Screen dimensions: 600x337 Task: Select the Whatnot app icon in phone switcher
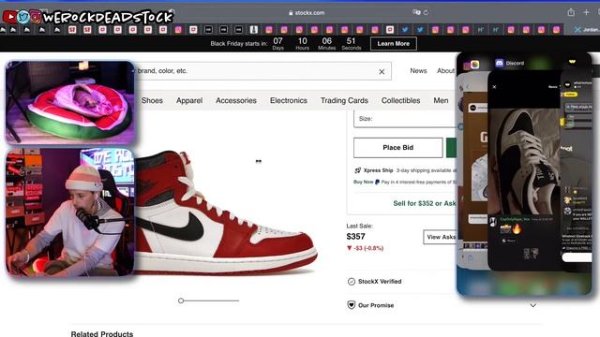(x=572, y=61)
